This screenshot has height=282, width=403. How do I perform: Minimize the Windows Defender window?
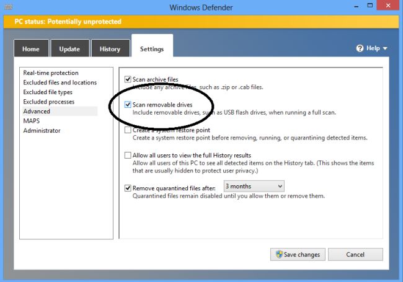[x=356, y=6]
